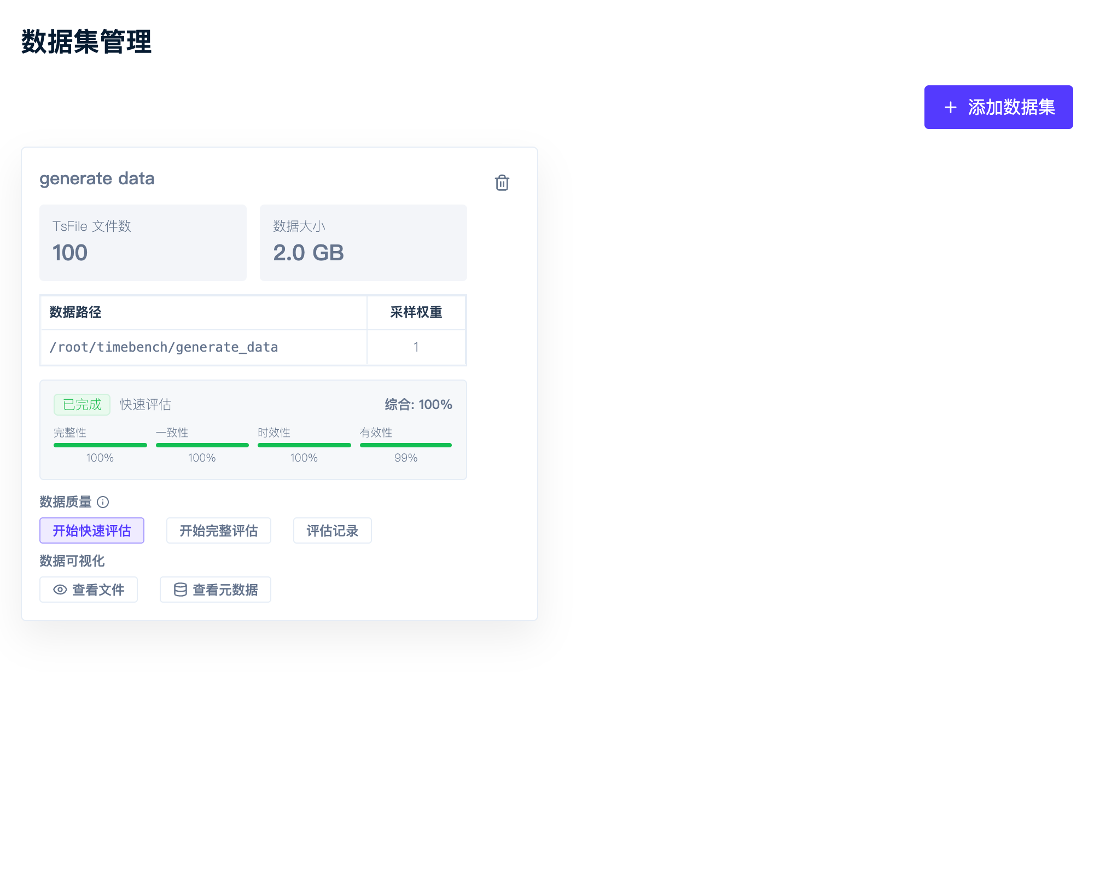
Task: Click the 数据路径 column header
Action: tap(75, 312)
